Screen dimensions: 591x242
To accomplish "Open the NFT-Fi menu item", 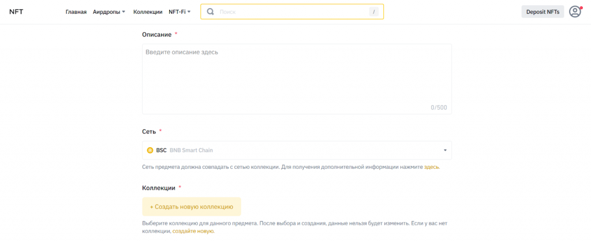I will pos(177,12).
